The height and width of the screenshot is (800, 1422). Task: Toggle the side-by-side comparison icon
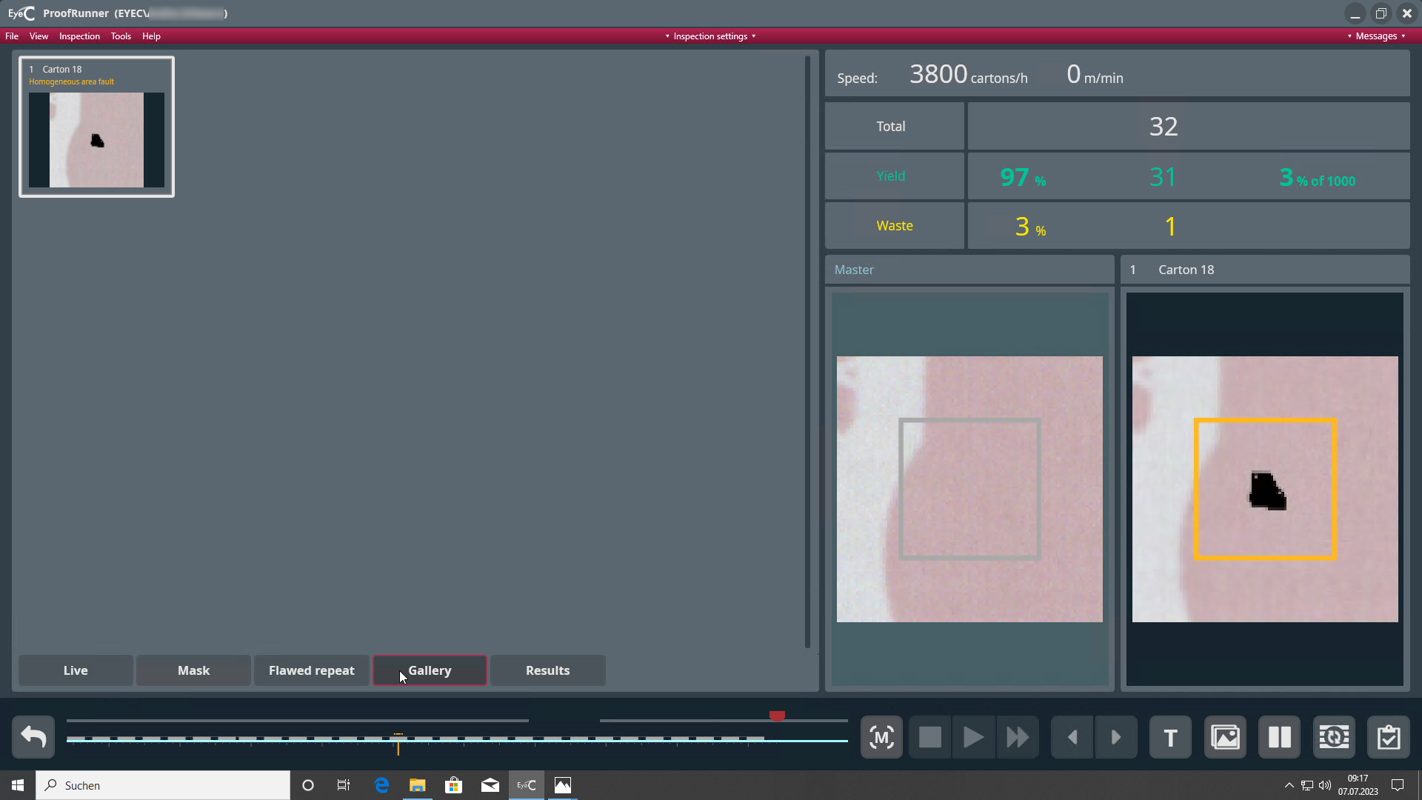[1279, 737]
